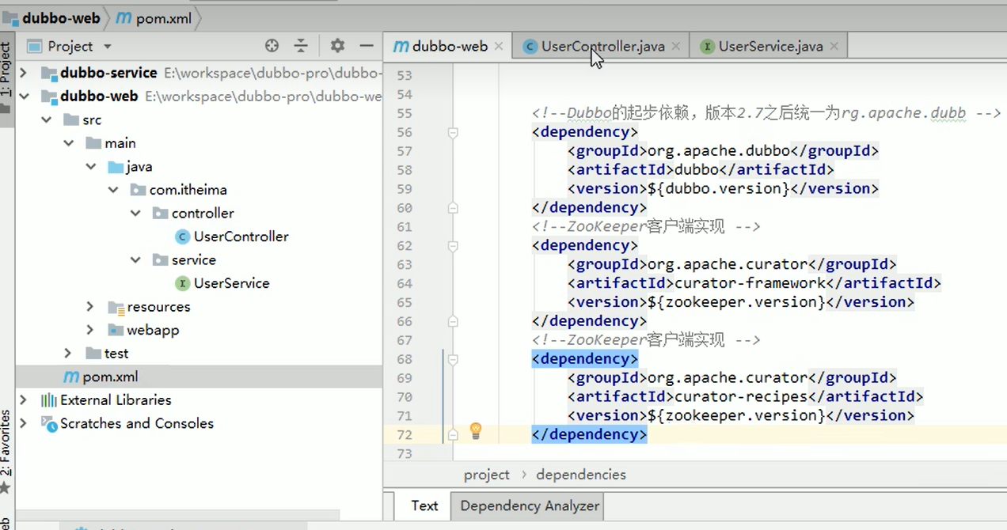Click the locate/scroll-from-source target icon

click(272, 46)
